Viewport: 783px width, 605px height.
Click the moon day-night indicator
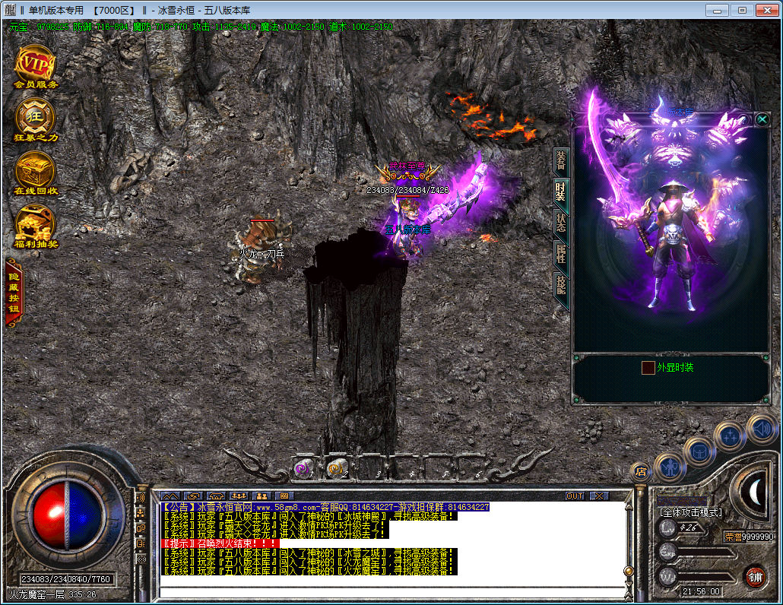[x=755, y=493]
